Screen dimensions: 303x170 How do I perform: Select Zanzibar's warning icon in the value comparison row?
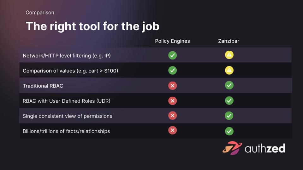click(x=229, y=71)
